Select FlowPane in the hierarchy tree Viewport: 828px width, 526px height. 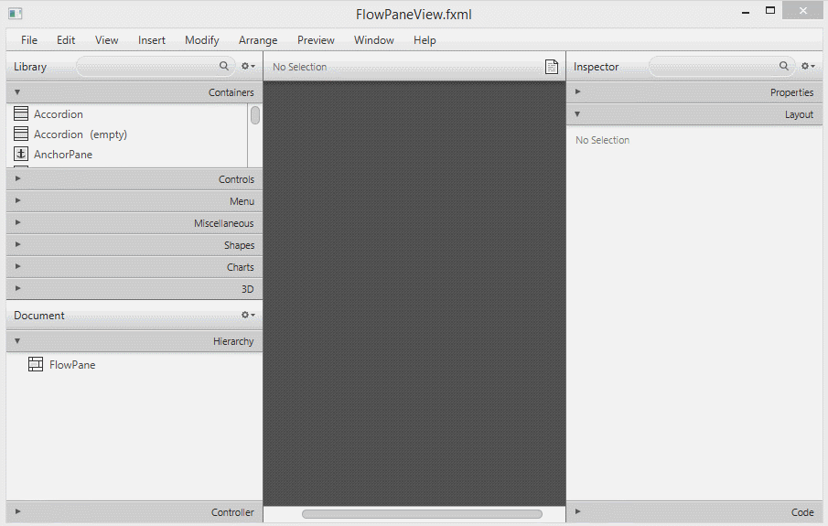point(72,365)
